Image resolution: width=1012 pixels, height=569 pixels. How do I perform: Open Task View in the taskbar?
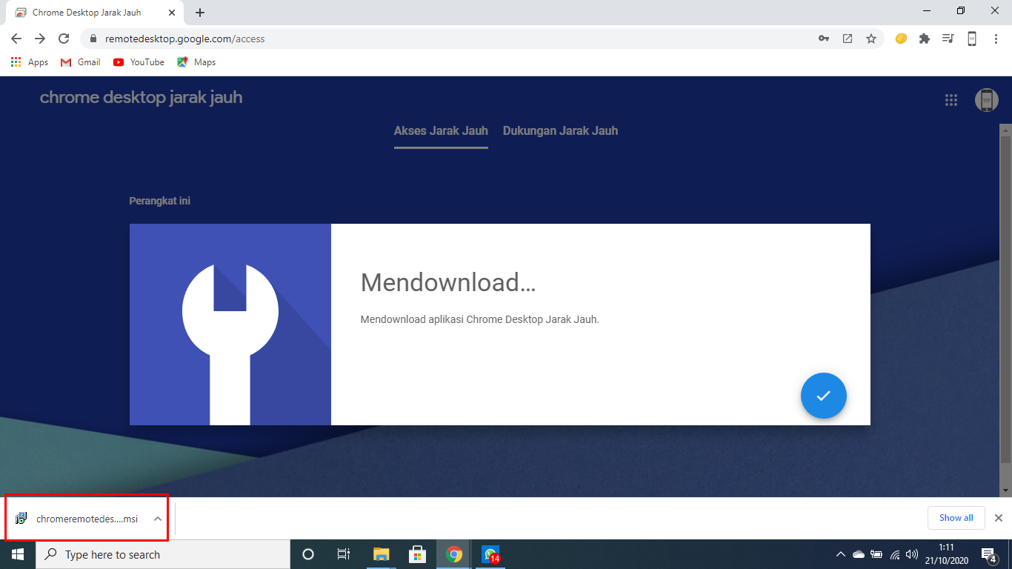344,554
